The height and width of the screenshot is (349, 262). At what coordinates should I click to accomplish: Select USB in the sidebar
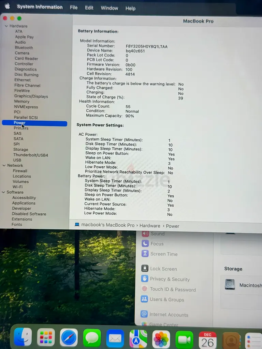(17, 160)
